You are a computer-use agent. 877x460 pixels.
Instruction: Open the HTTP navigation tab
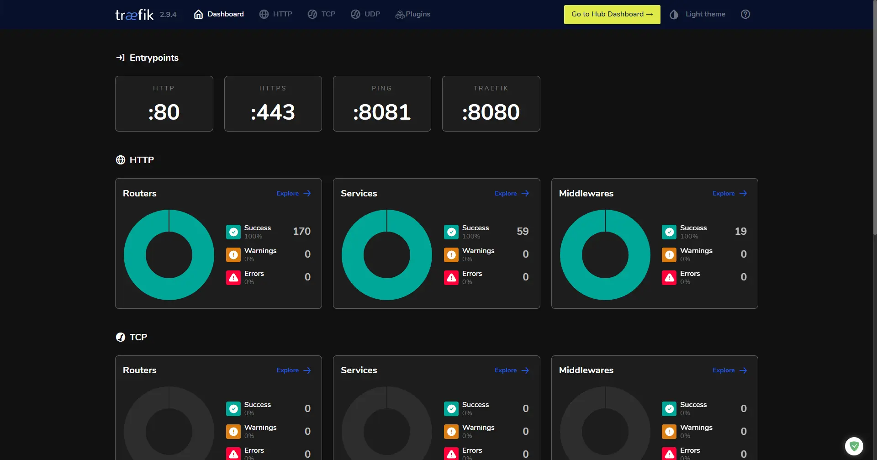276,14
